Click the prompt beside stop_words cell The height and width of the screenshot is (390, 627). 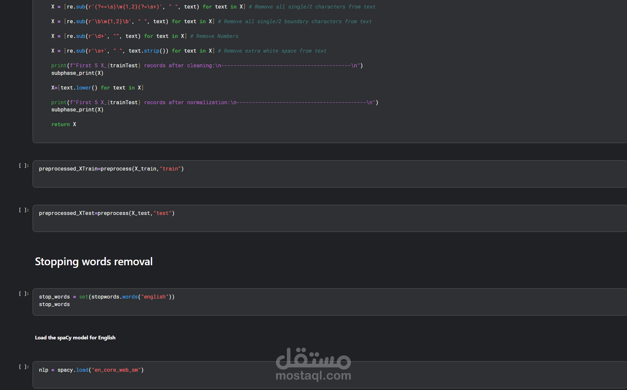click(x=24, y=294)
